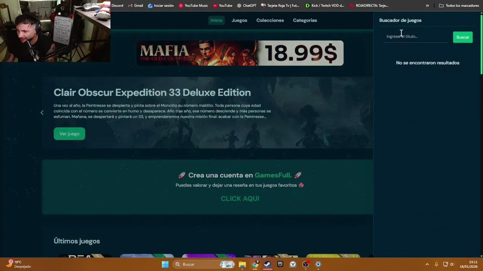Screen dimensions: 483x271
Task: Open the network tray icon
Action: coord(445,264)
